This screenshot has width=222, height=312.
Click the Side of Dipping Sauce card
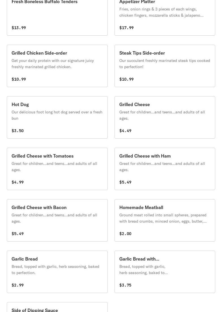(x=57, y=307)
